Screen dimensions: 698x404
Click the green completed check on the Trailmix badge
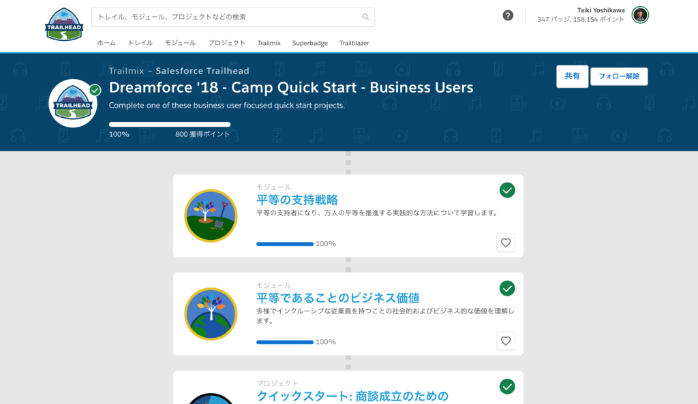point(95,90)
